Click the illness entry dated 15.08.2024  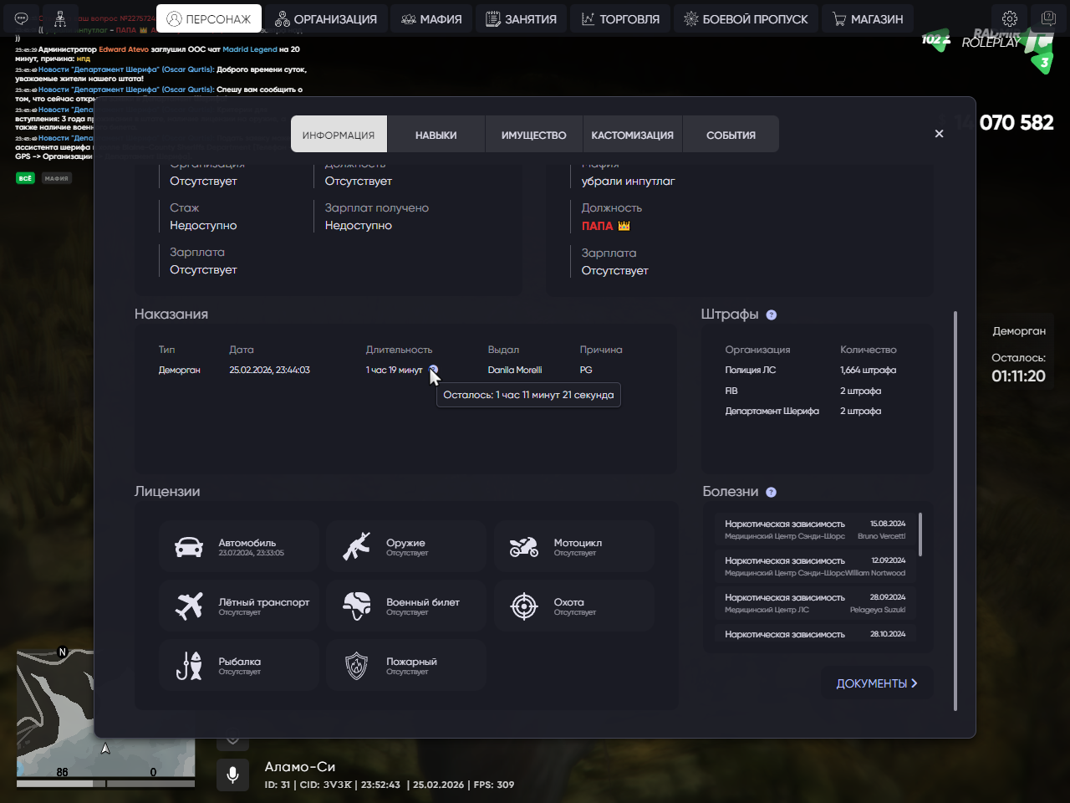point(815,529)
